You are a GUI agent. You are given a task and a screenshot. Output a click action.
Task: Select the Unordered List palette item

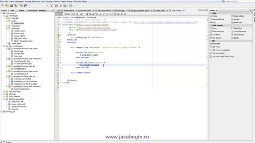217,19
